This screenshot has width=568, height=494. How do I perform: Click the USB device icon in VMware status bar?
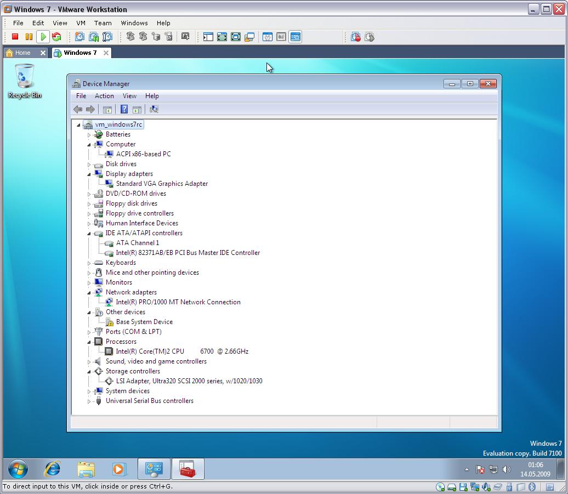pos(509,487)
